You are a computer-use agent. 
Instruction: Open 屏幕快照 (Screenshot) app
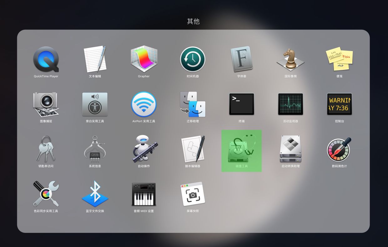193,194
